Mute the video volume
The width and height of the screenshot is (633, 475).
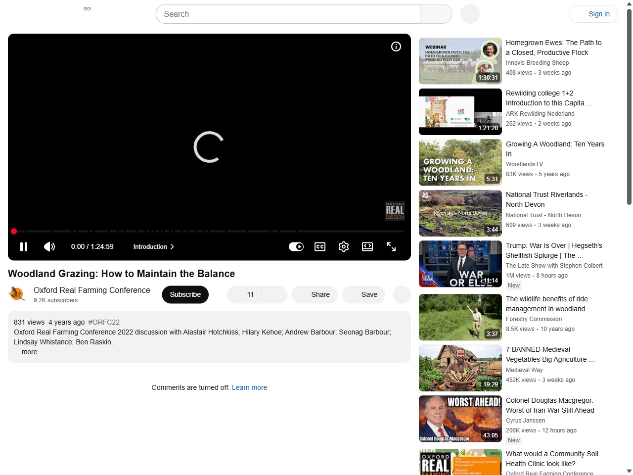coord(49,246)
